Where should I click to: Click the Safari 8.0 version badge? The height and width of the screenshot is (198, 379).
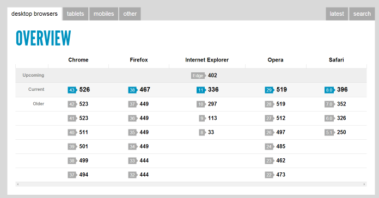(x=329, y=90)
